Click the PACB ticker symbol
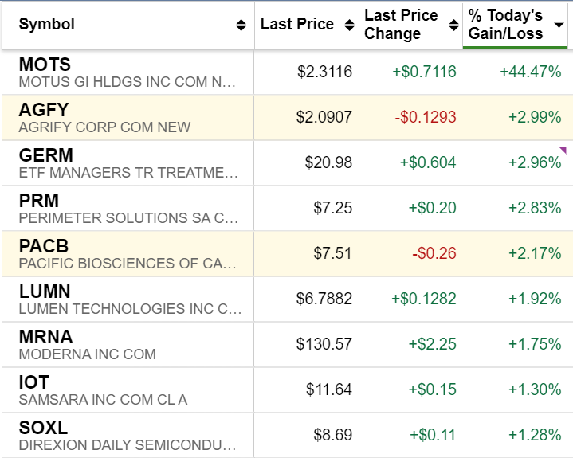573x458 pixels. pyautogui.click(x=44, y=246)
